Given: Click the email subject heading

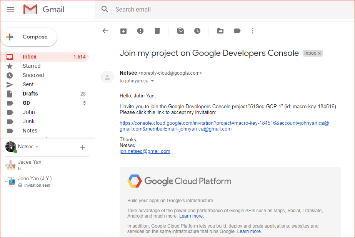Looking at the screenshot, I should 209,53.
